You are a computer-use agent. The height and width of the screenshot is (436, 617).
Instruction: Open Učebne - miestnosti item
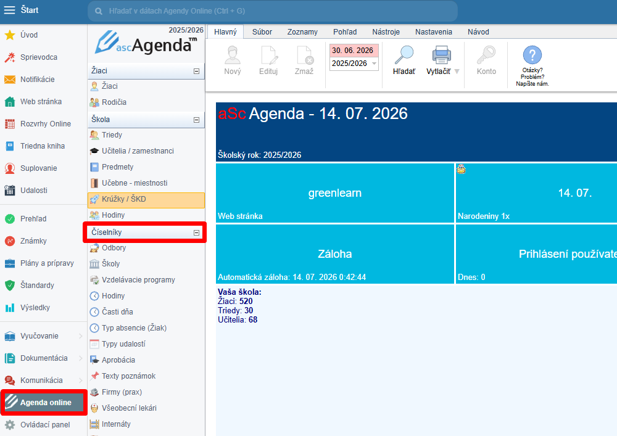coord(146,183)
